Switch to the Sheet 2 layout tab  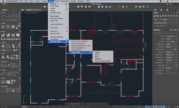pyautogui.click(x=40, y=107)
